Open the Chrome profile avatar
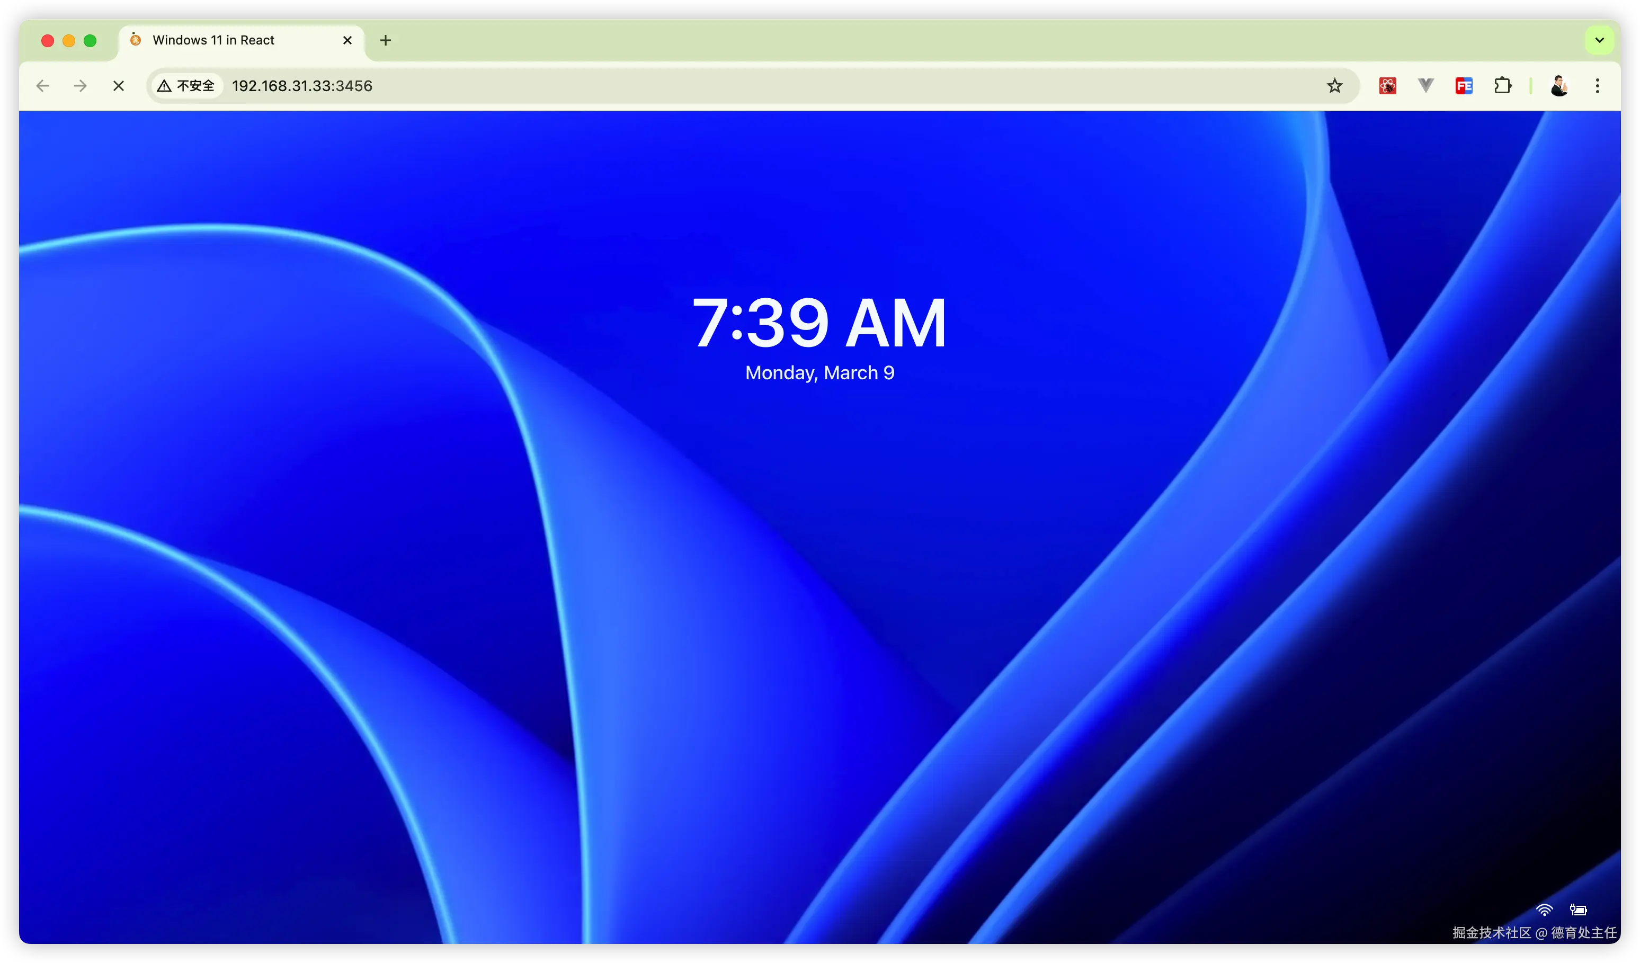The height and width of the screenshot is (963, 1640). tap(1559, 86)
